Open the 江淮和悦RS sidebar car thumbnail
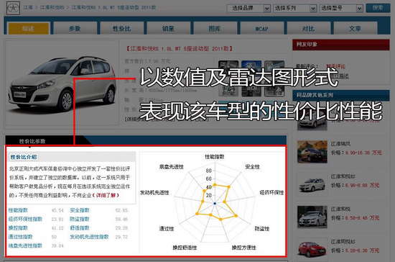The width and height of the screenshot is (395, 262). coord(312,184)
